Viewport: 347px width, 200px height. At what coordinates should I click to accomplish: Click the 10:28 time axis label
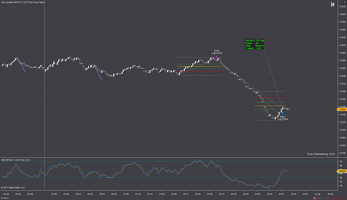(54, 194)
